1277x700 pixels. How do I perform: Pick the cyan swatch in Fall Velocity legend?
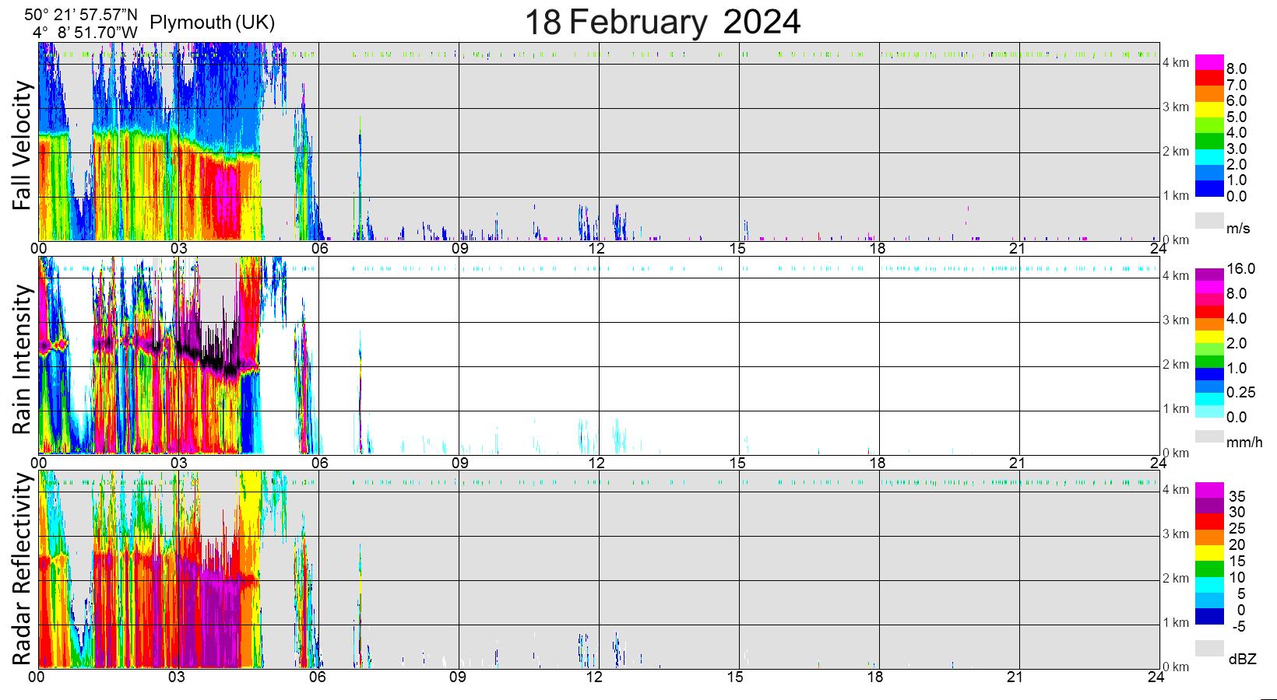click(x=1210, y=157)
